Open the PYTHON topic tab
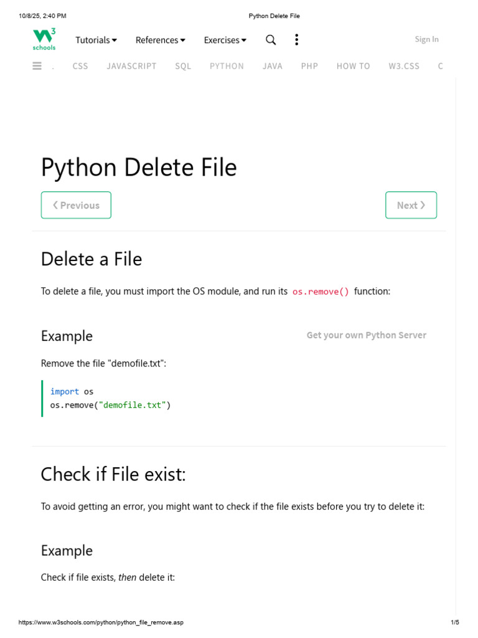 (x=227, y=66)
